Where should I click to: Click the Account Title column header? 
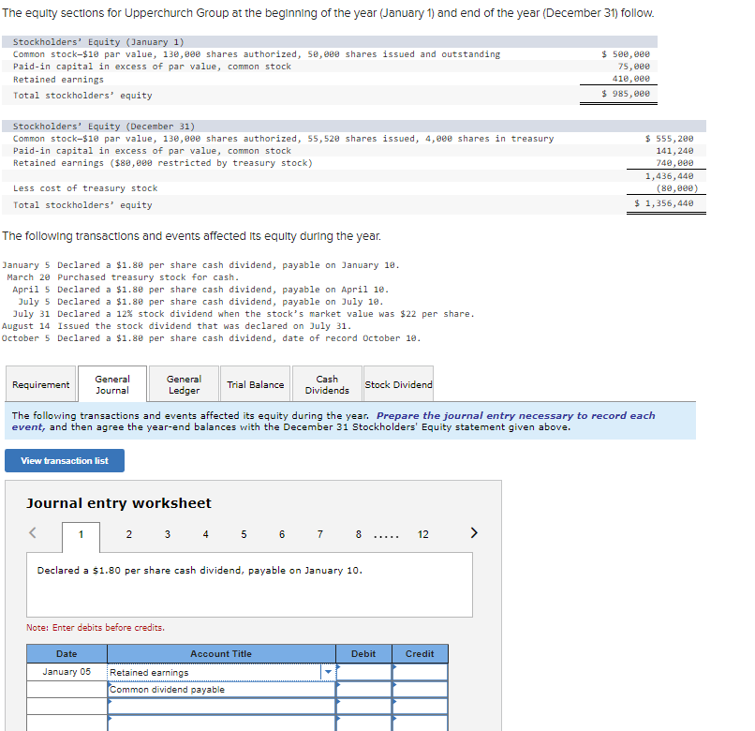221,654
